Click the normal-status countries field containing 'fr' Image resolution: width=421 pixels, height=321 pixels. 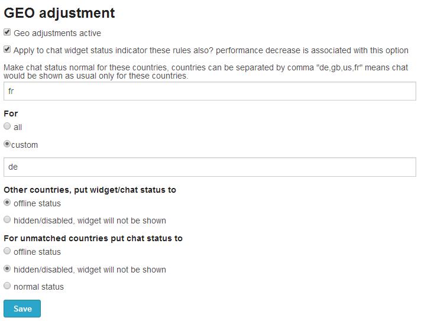[210, 91]
